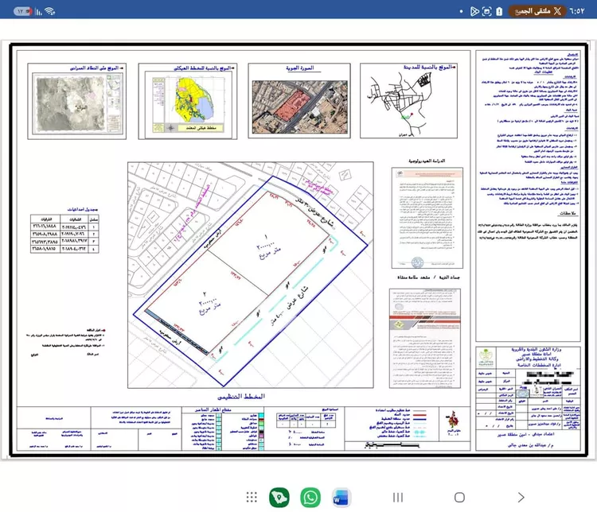The height and width of the screenshot is (512, 597).
Task: Tap row 2 of the coordinates table
Action: click(64, 234)
